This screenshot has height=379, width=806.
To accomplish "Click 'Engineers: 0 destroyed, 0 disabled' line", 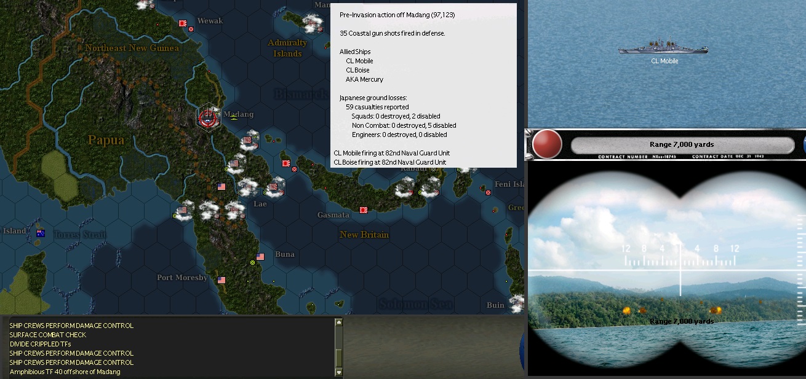I will 399,135.
